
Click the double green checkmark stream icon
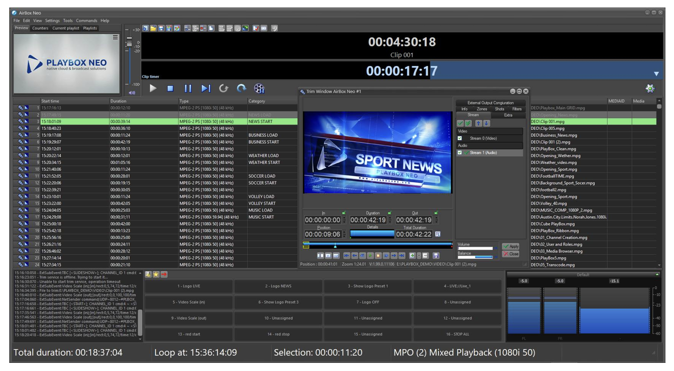pyautogui.click(x=468, y=123)
